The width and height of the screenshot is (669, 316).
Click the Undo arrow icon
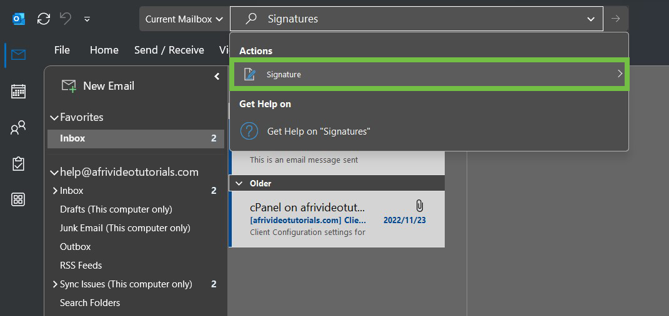click(66, 19)
